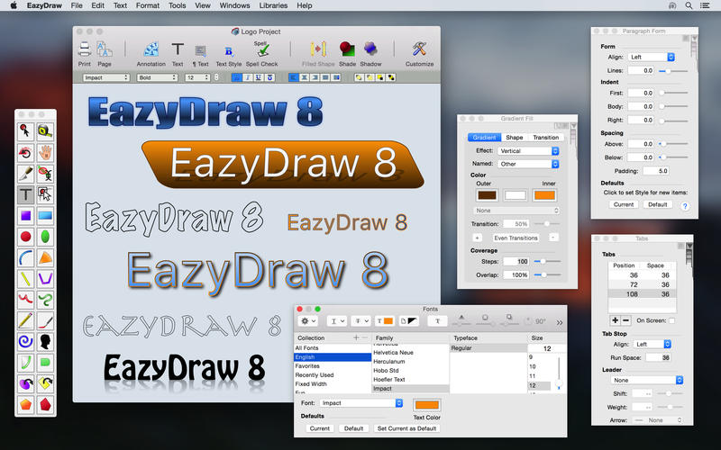Run Spell Check from the toolbar
The image size is (721, 450).
pyautogui.click(x=261, y=49)
